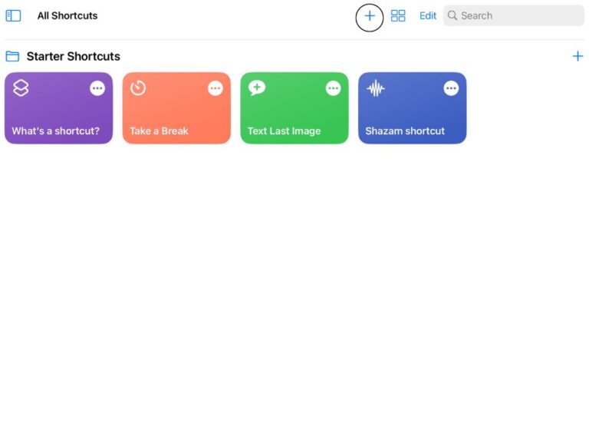This screenshot has width=589, height=442.
Task: Click the layers icon on the purple card
Action: point(21,88)
